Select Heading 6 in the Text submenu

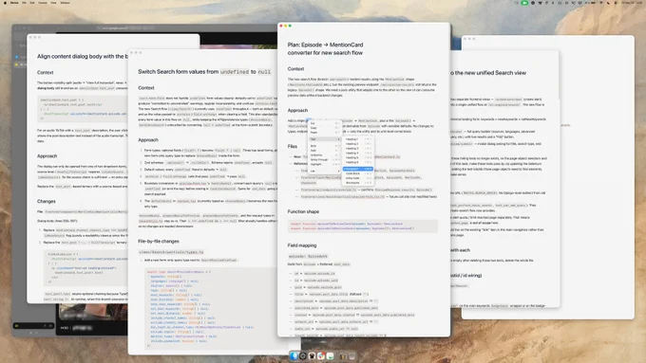click(358, 162)
